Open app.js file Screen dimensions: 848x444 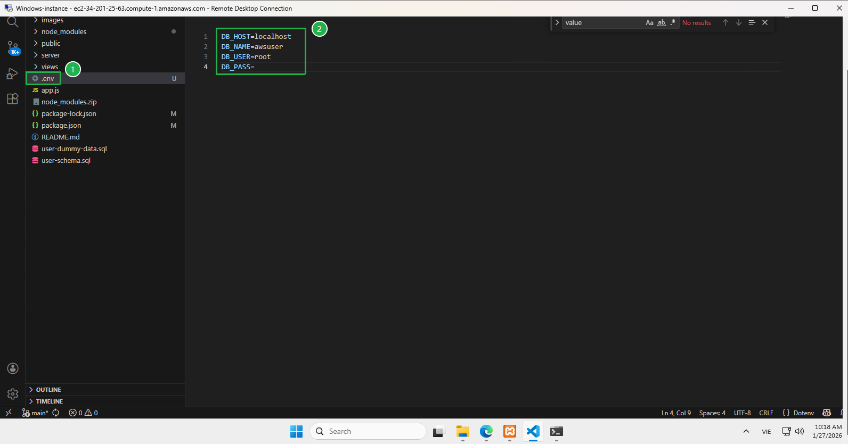(105, 90)
